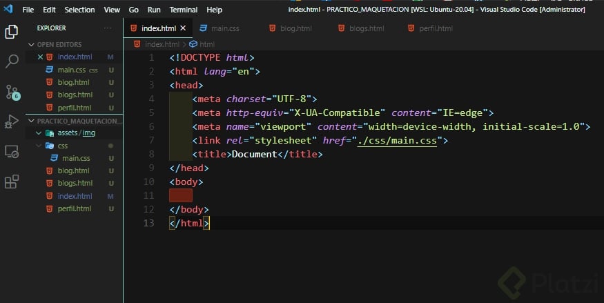604x303 pixels.
Task: Click the title text Document
Action: [254, 155]
